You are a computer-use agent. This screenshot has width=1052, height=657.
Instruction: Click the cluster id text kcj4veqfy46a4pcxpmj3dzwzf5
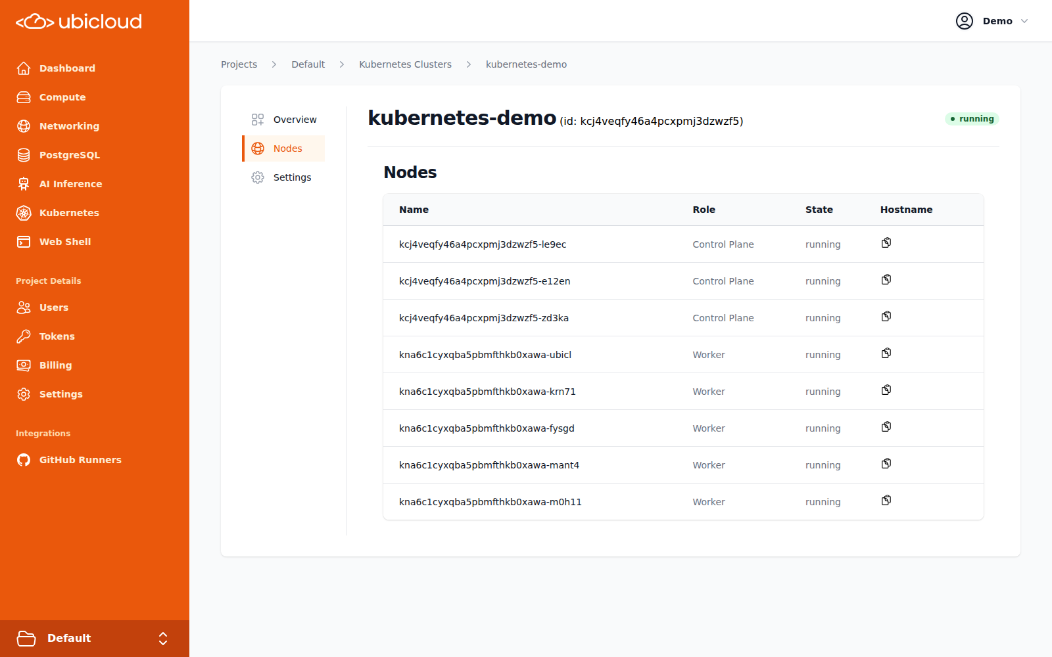pyautogui.click(x=660, y=121)
